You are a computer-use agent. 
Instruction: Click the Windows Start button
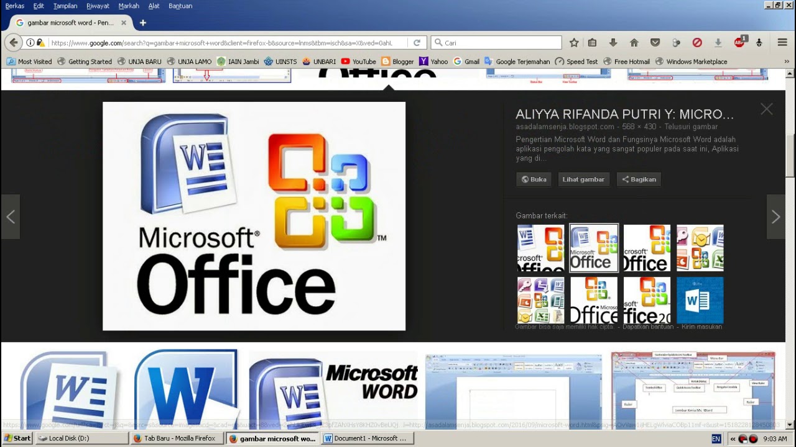tap(17, 438)
